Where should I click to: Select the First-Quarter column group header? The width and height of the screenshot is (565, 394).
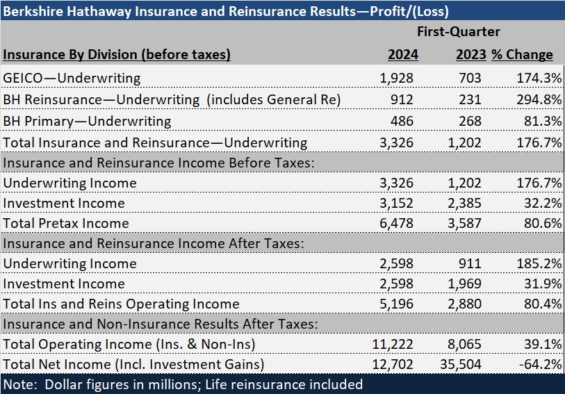pyautogui.click(x=458, y=32)
